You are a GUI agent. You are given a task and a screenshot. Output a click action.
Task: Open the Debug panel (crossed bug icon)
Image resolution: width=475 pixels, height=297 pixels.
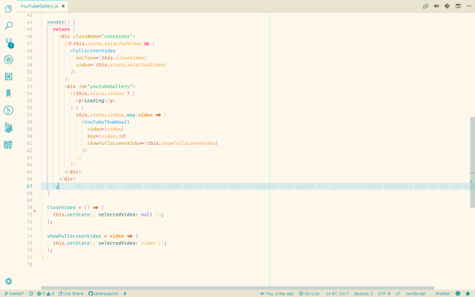click(x=9, y=59)
